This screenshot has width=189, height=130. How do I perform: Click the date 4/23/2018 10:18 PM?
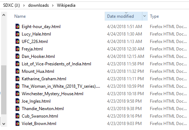pyautogui.click(x=125, y=94)
